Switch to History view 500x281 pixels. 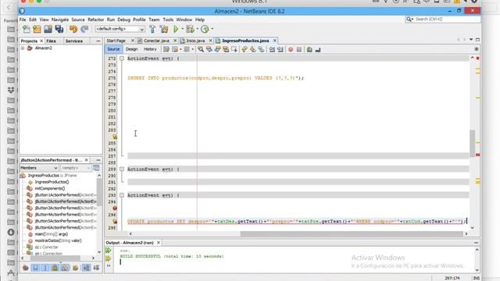[150, 49]
